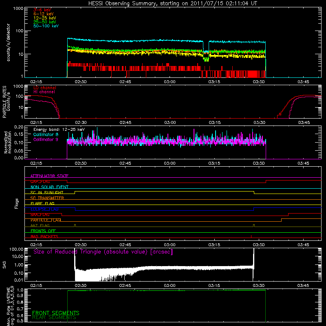Click the counts/s/detector axis label
Screen dimensions: 326x326
click(8, 42)
